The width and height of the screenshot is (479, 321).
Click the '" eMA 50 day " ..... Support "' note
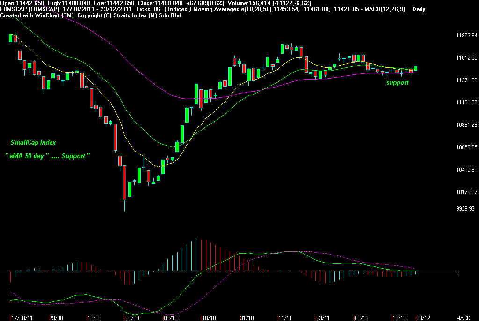tap(48, 156)
